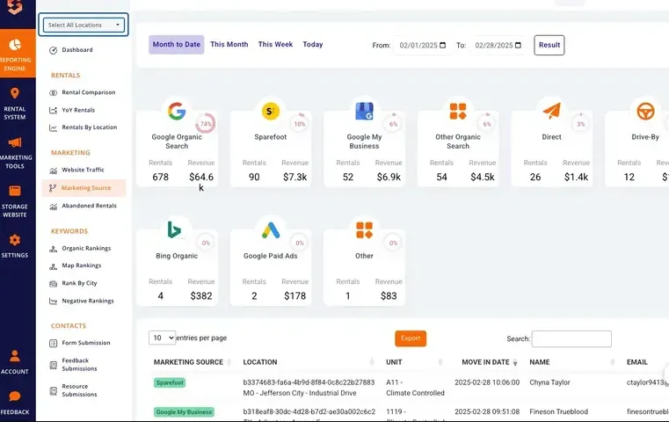Viewport: 669px width, 422px height.
Task: Click the 3% Direct progress ring
Action: [x=581, y=124]
